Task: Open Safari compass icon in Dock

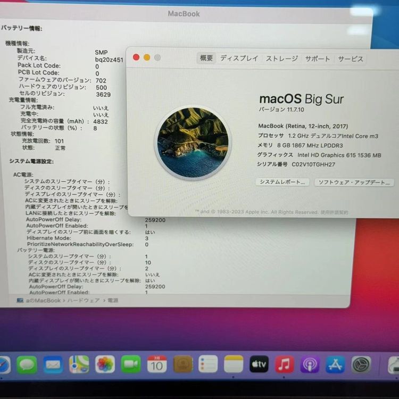Action: pyautogui.click(x=5, y=365)
